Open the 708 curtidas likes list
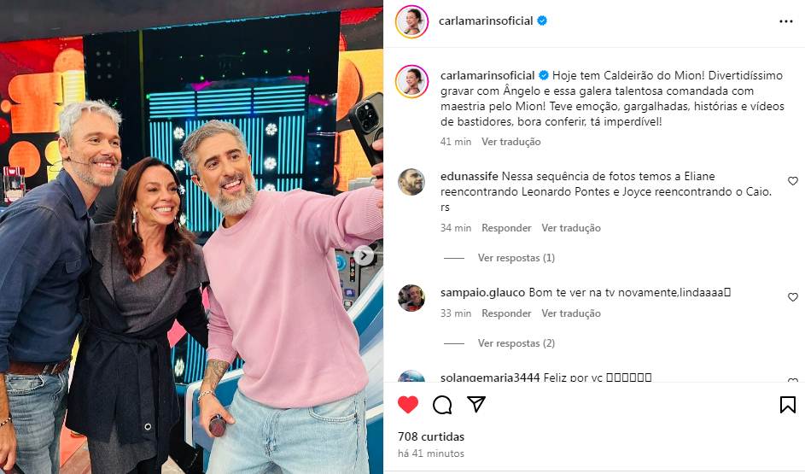 pyautogui.click(x=431, y=436)
